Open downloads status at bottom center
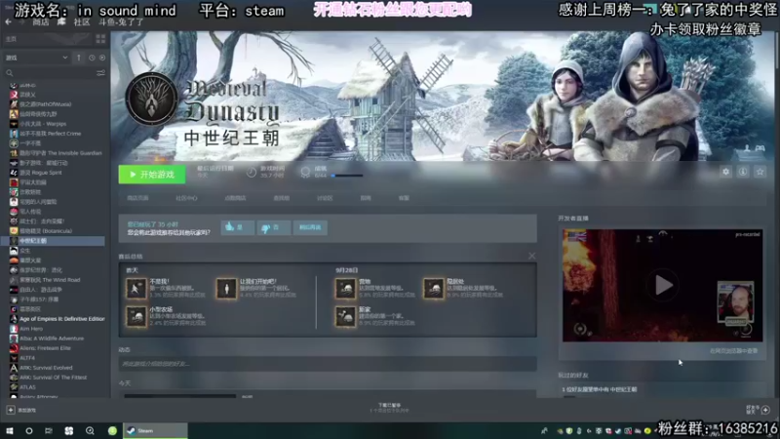The height and width of the screenshot is (439, 780). tap(389, 408)
